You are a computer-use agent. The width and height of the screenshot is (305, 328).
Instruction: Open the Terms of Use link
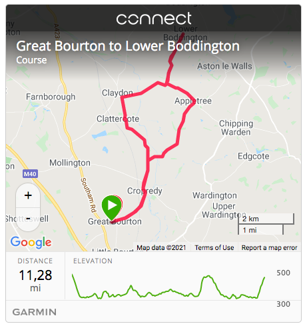214,247
